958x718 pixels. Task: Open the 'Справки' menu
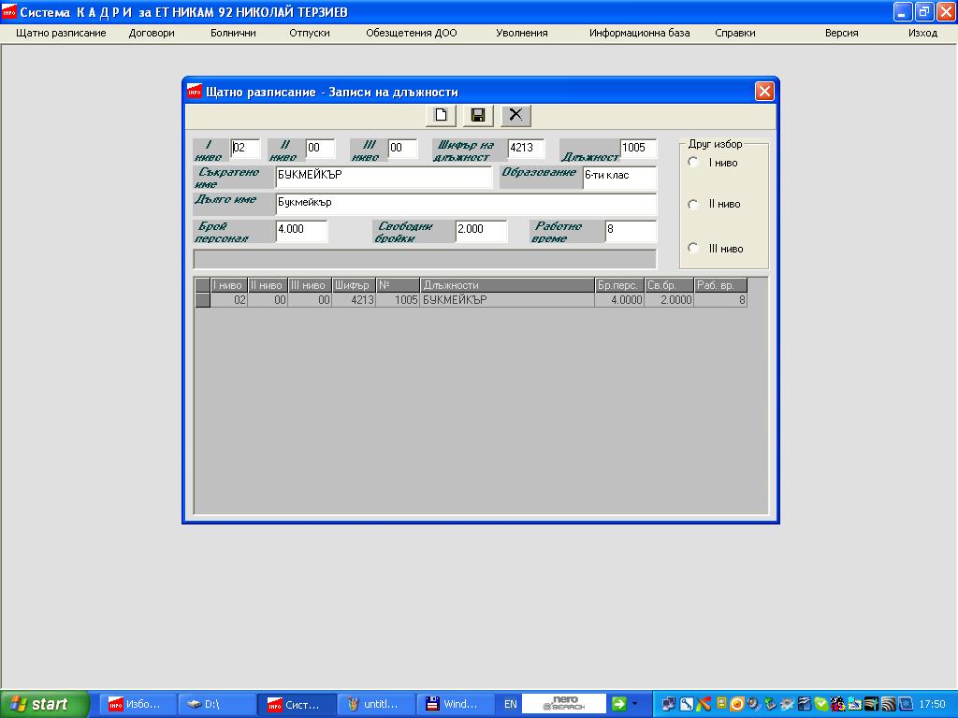click(735, 33)
